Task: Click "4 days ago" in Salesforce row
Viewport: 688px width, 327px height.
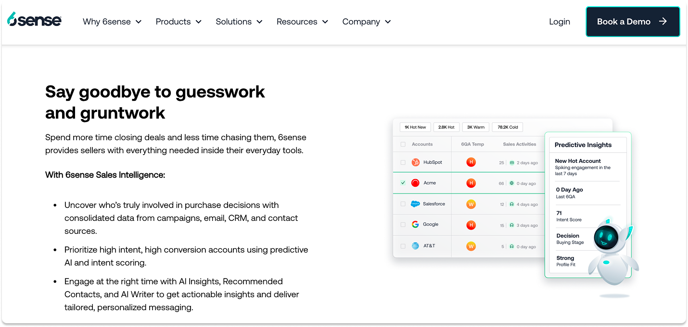Action: (x=527, y=205)
